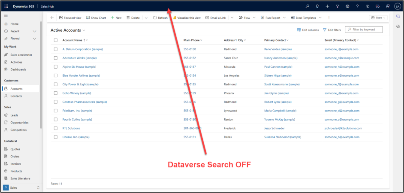Open the Fourth Coffee (sample) account link

tap(77, 119)
